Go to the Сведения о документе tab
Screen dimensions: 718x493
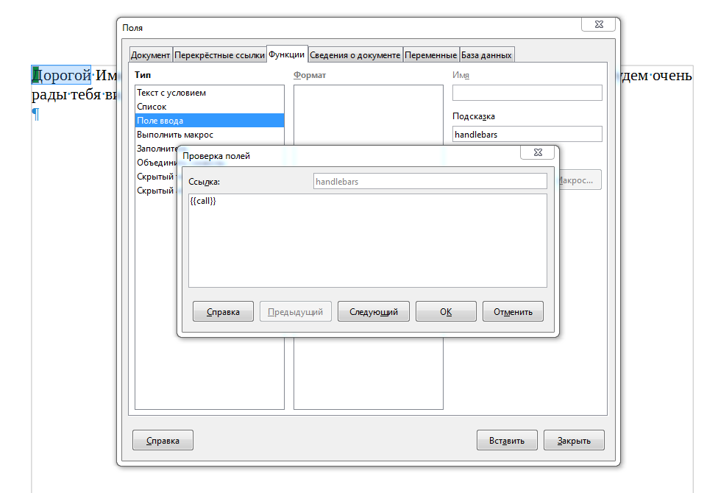(355, 55)
